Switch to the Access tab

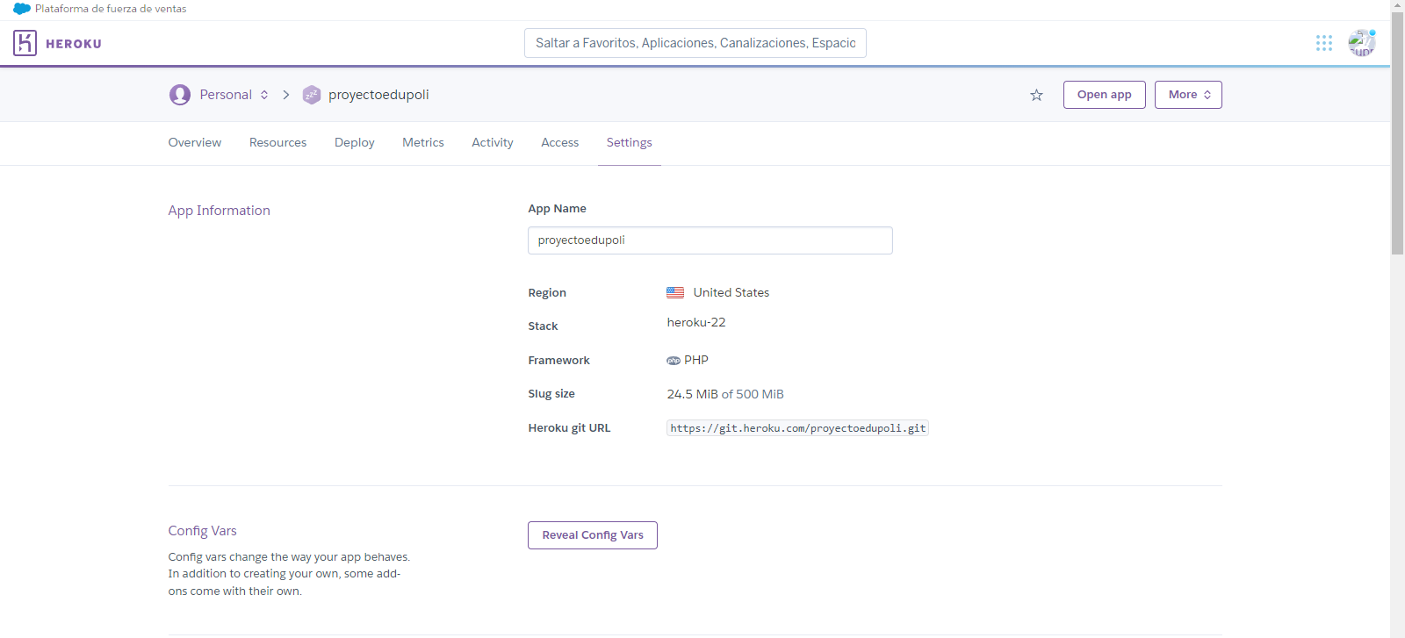560,142
